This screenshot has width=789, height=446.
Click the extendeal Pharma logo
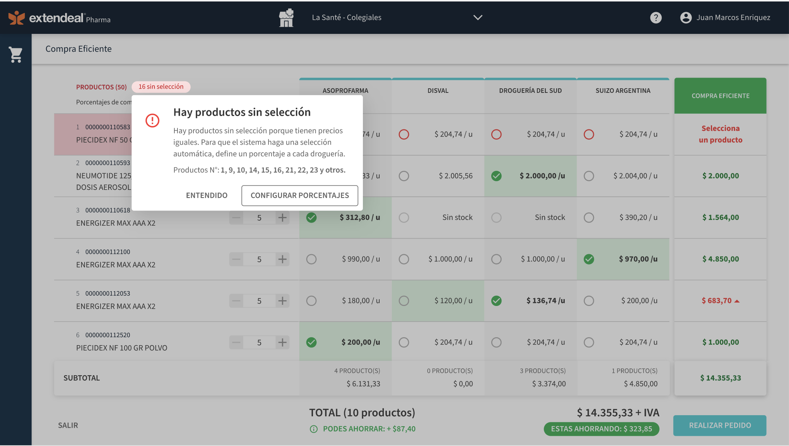59,18
